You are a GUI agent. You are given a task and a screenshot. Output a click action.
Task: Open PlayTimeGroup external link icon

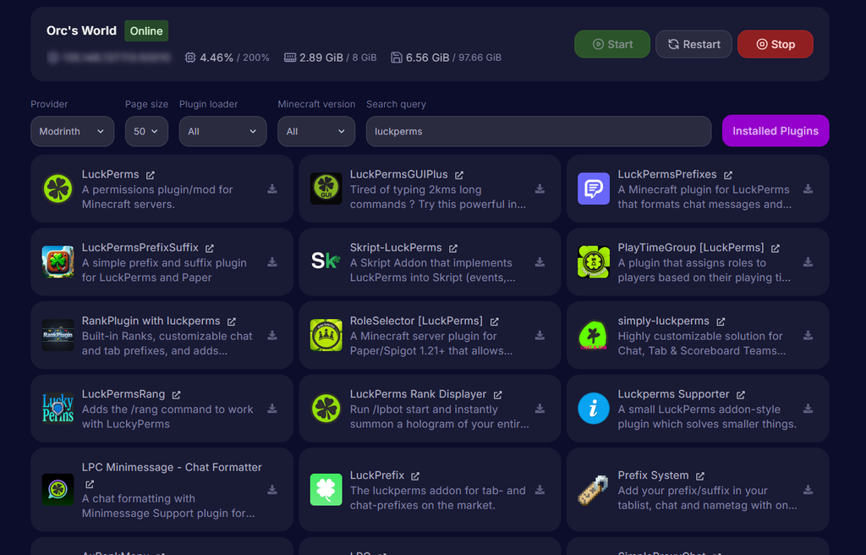[776, 249]
